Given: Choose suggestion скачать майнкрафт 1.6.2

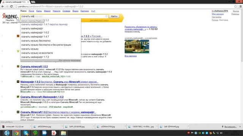Looking at the screenshot, I should pyautogui.click(x=50, y=32).
